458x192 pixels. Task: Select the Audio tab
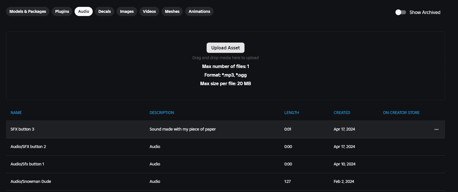tap(84, 11)
